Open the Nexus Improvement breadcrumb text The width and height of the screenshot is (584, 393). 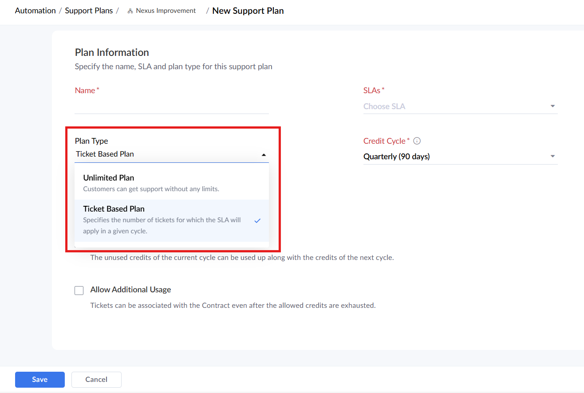pos(166,11)
